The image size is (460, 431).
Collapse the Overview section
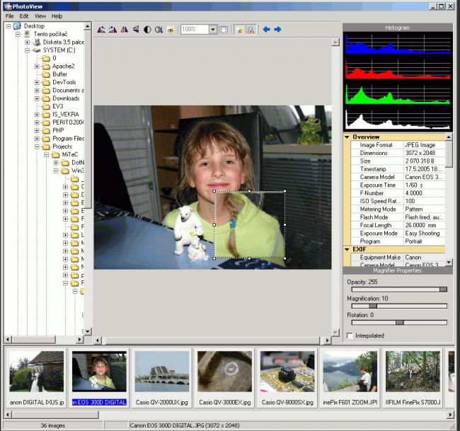pos(347,137)
